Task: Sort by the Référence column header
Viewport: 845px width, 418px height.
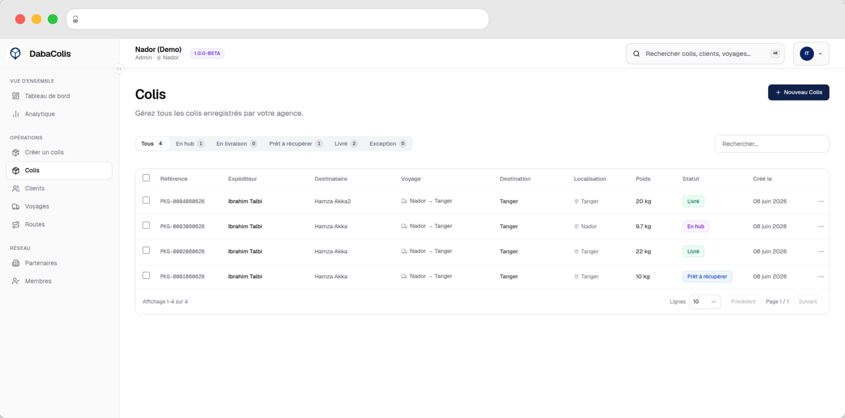Action: coord(174,179)
